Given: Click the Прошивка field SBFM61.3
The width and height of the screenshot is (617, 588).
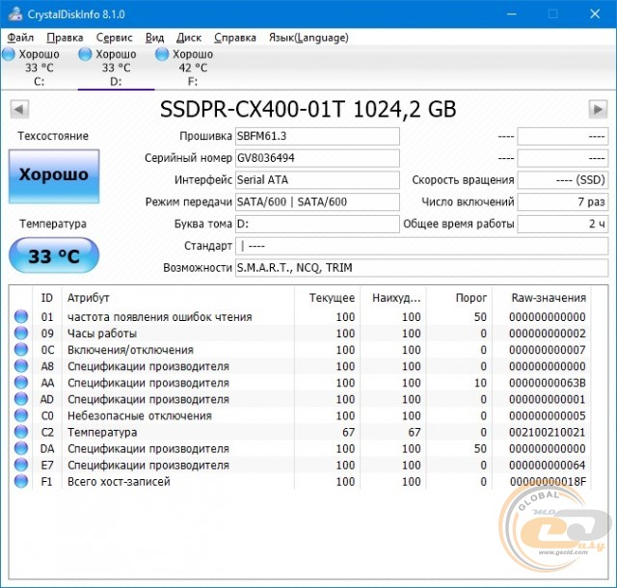Looking at the screenshot, I should pos(317,136).
